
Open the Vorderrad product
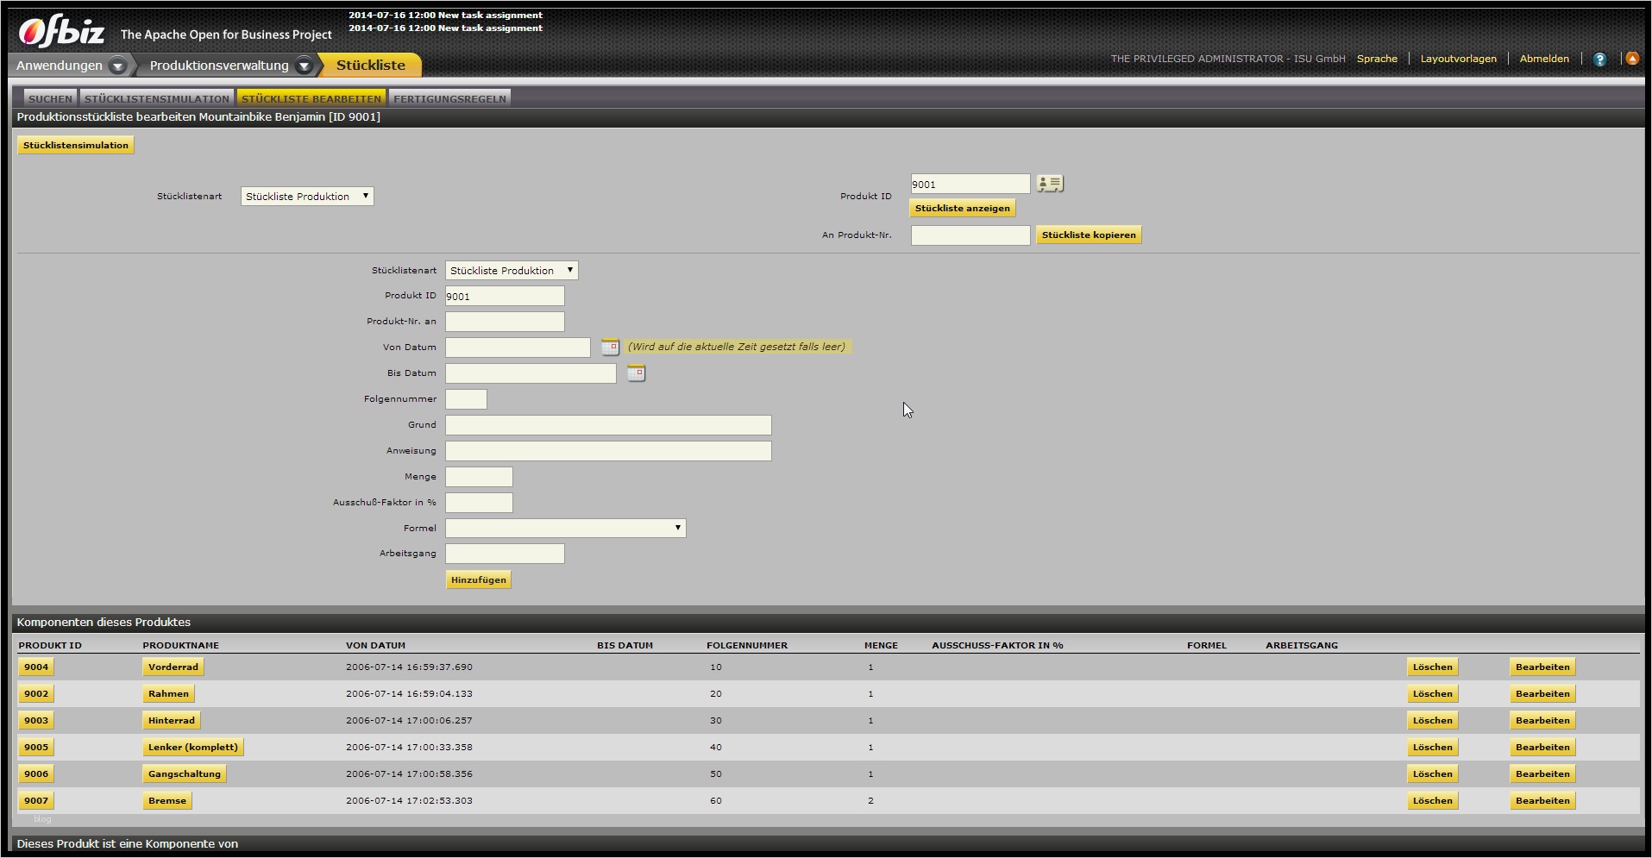173,667
